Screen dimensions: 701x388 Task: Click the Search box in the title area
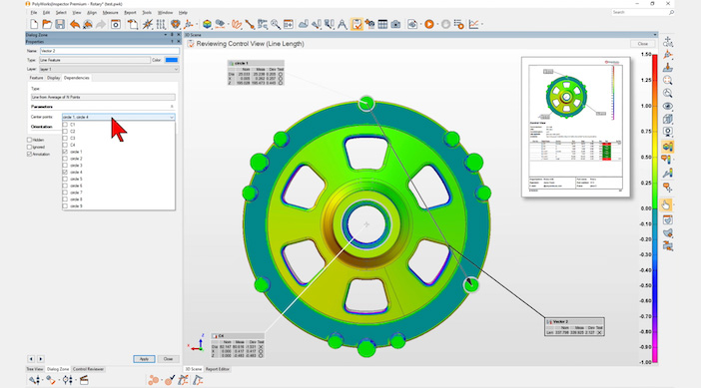coord(643,12)
